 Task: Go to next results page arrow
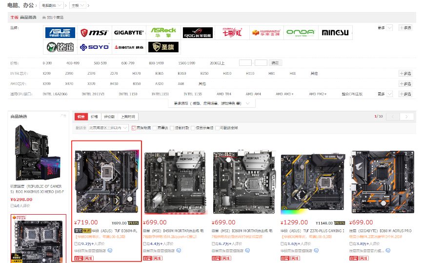tap(406, 117)
